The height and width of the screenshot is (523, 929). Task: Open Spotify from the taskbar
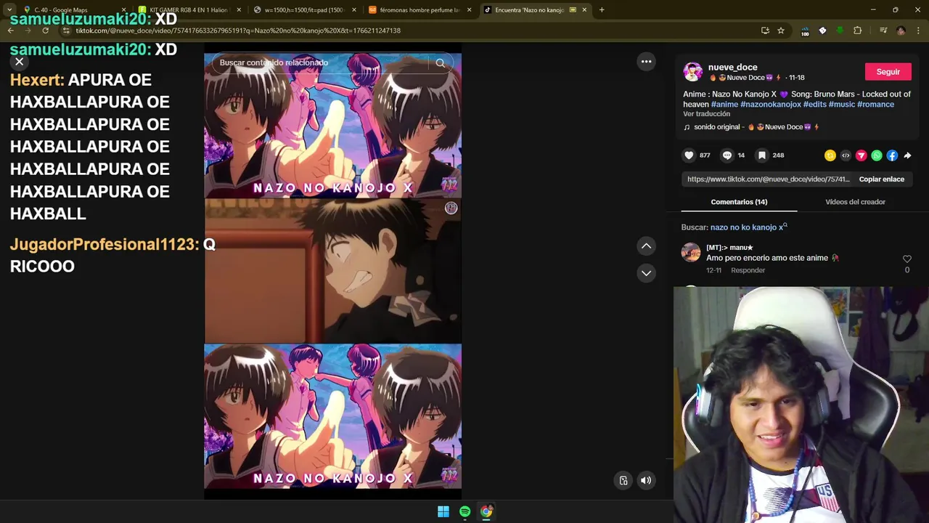click(x=464, y=511)
